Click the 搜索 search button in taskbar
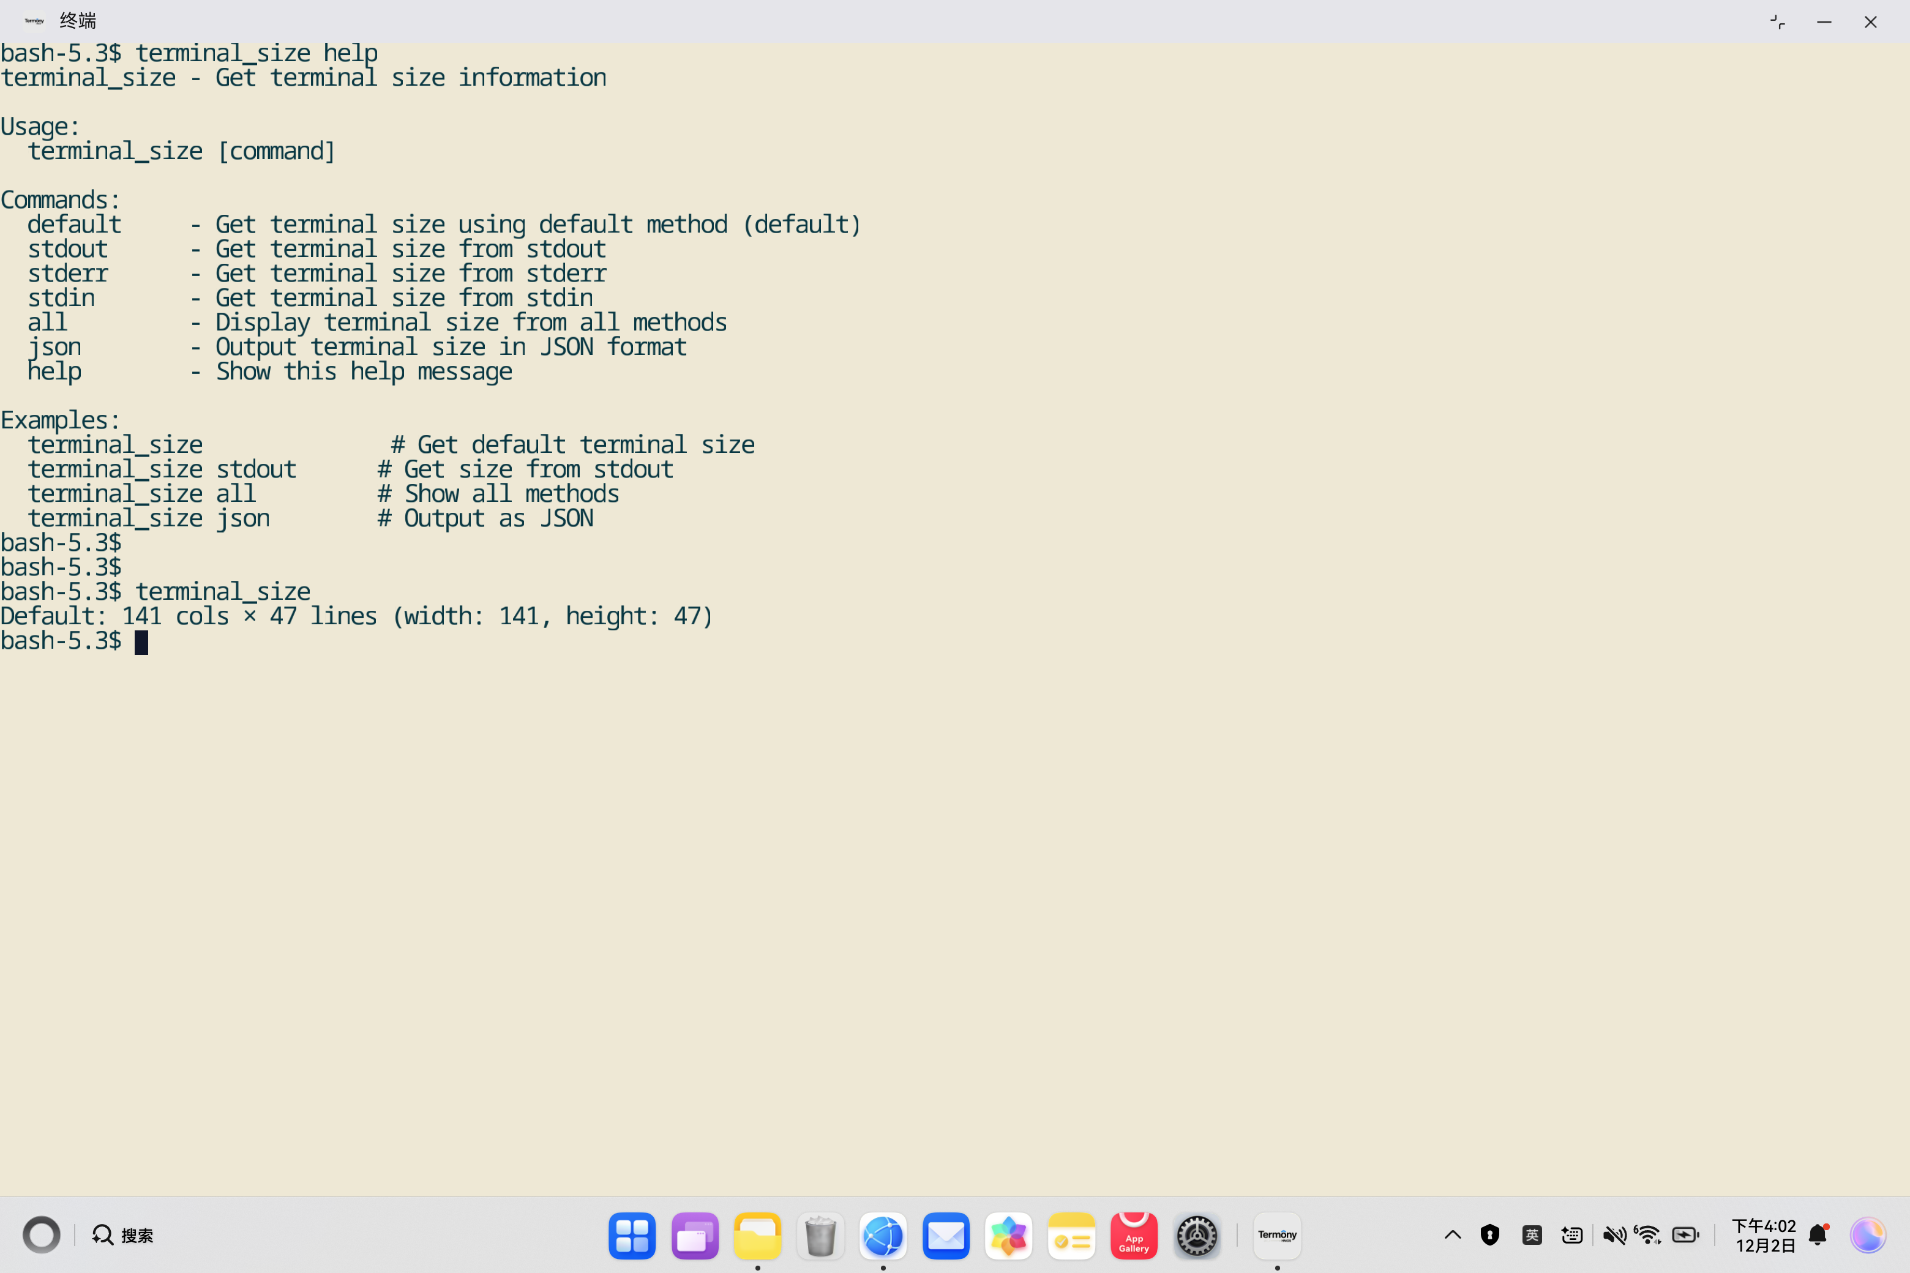Viewport: 1910px width, 1273px height. [124, 1236]
